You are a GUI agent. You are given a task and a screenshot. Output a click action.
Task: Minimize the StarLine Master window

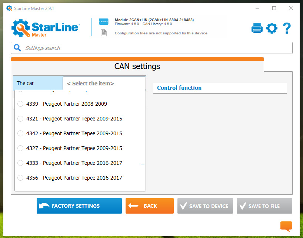257,8
